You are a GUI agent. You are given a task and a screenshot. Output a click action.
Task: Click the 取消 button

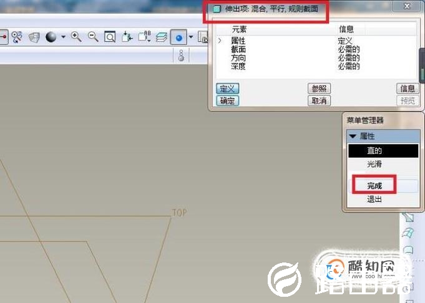pos(319,101)
